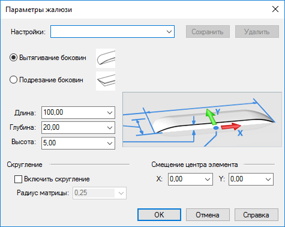Close the Параметры жалюзи dialog
The image size is (285, 227).
pyautogui.click(x=275, y=9)
